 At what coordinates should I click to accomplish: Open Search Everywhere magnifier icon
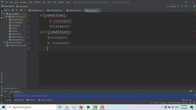[x=194, y=6]
